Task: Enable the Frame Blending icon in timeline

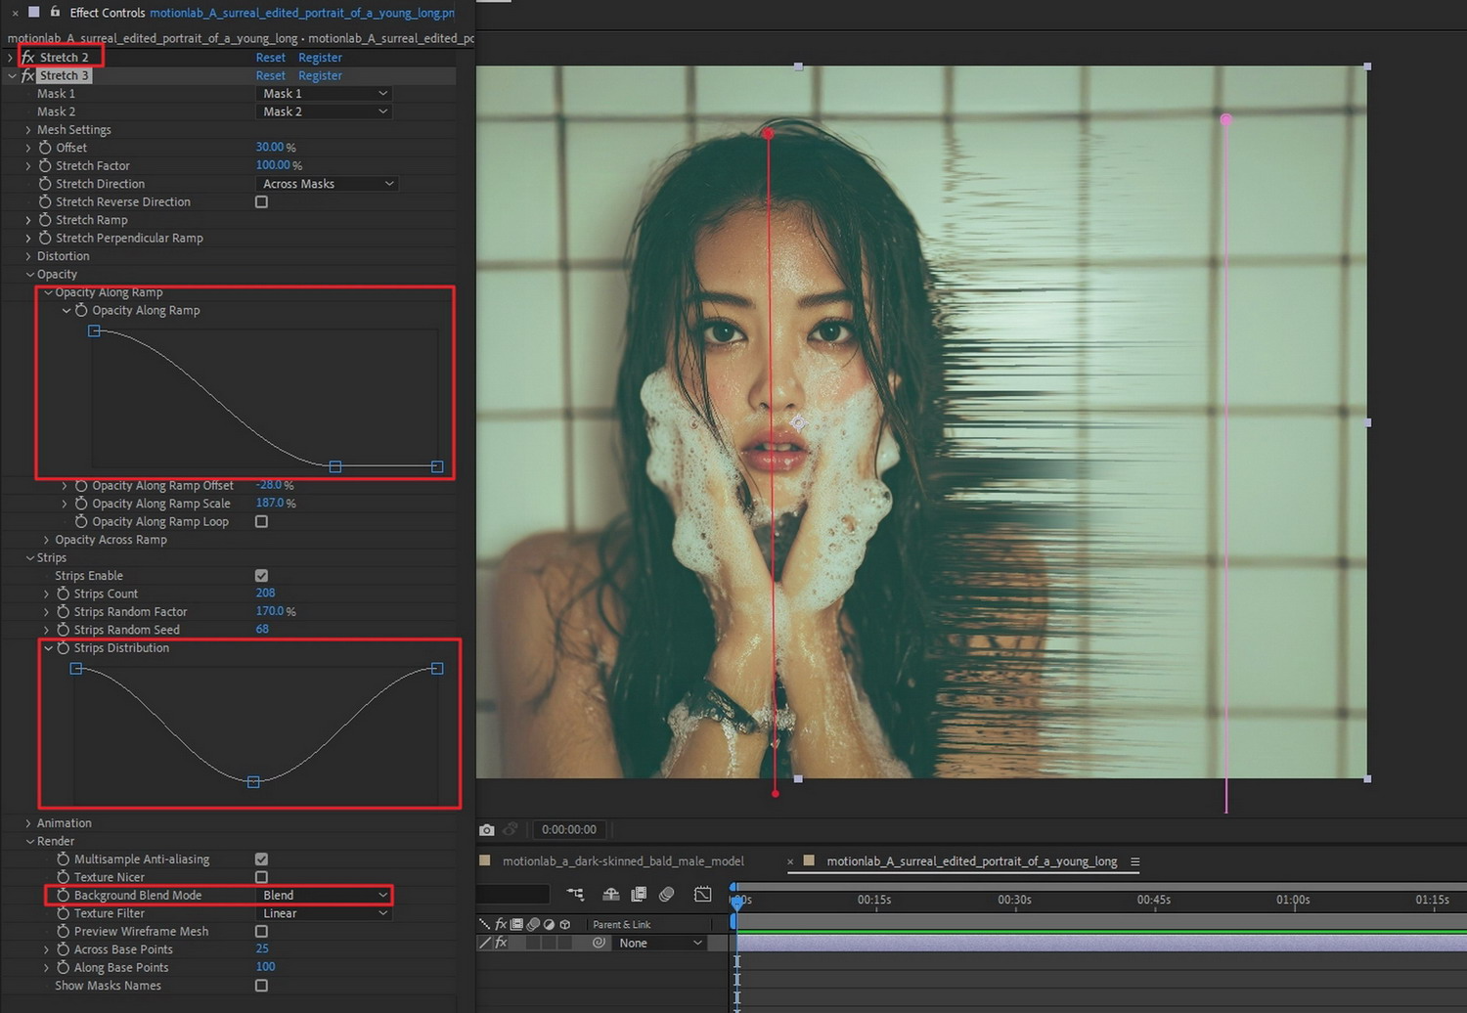Action: (639, 894)
